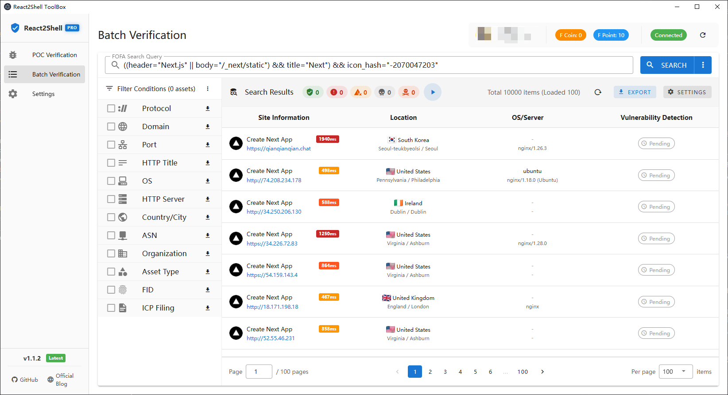Check the Port filter checkbox
Viewport: 728px width, 395px height.
pos(111,145)
